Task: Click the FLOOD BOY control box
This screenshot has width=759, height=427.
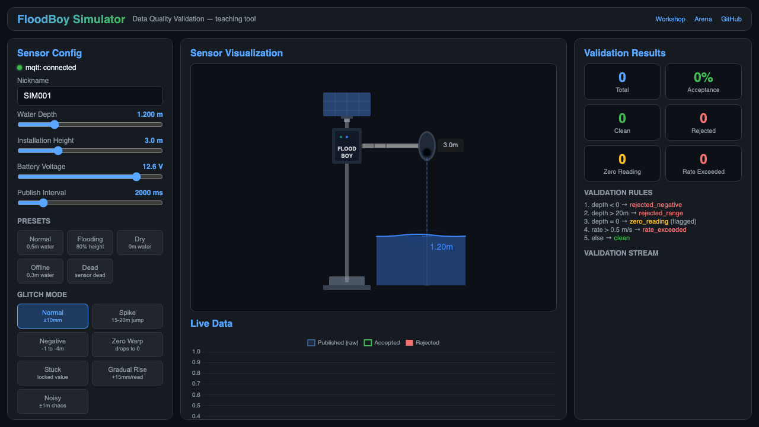Action: tap(347, 146)
